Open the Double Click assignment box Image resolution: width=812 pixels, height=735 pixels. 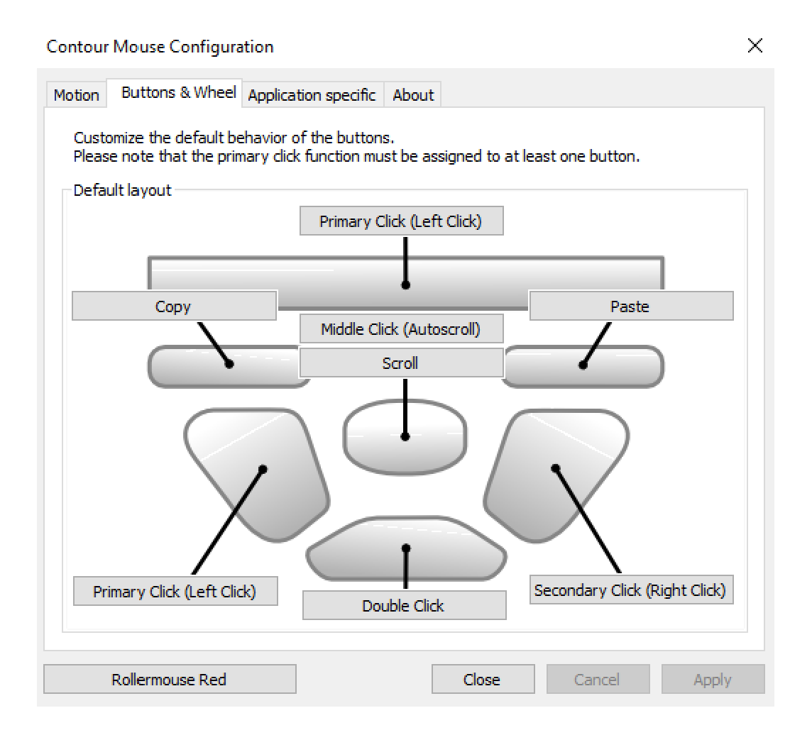click(404, 606)
